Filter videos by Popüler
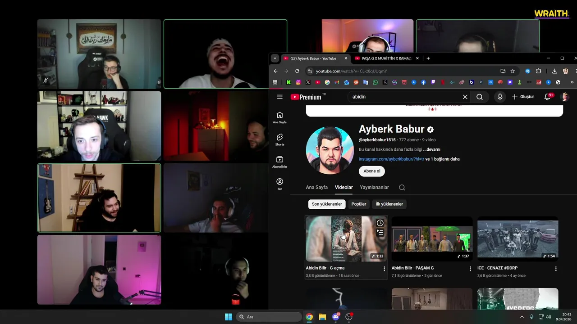 pos(359,204)
